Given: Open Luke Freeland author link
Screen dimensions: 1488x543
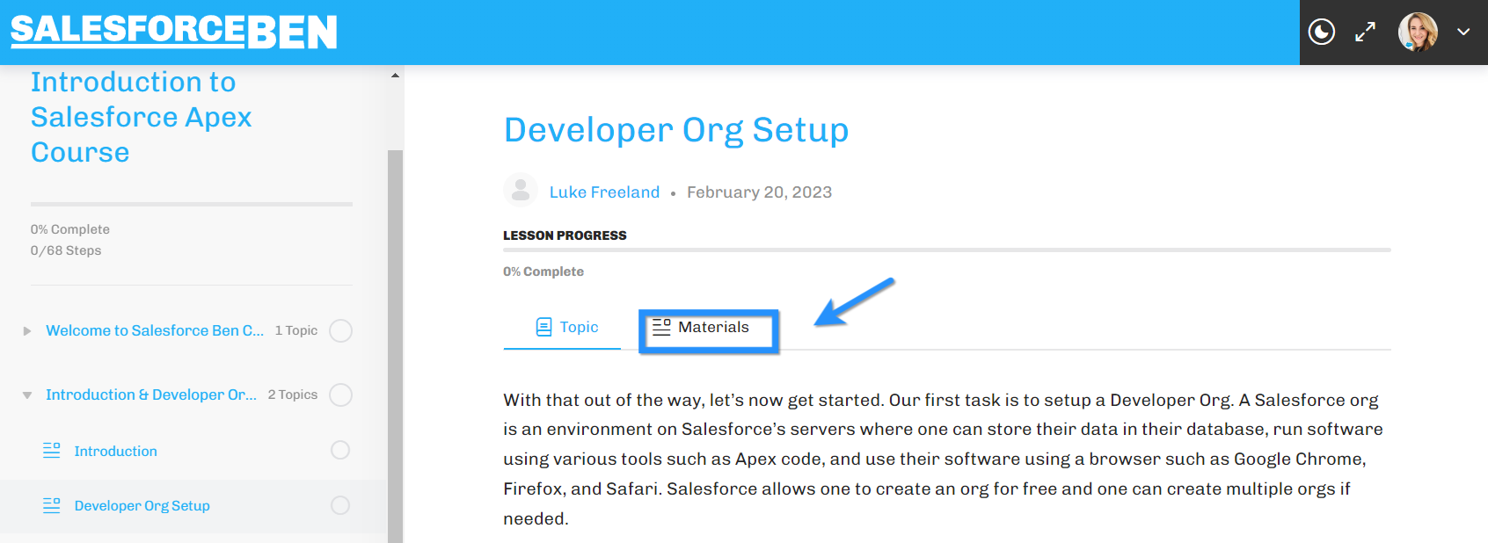Looking at the screenshot, I should [604, 192].
